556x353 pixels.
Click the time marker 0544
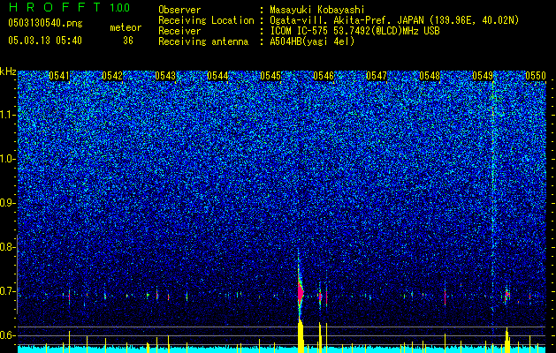click(217, 76)
